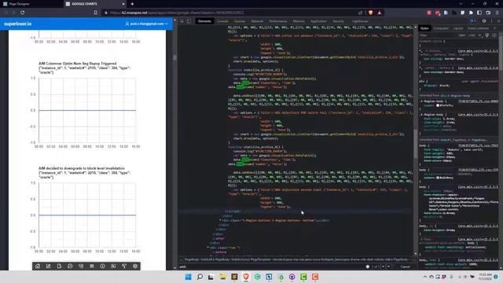The image size is (503, 283).
Task: Open the Event Listeners sidebar tab
Action: (478, 28)
